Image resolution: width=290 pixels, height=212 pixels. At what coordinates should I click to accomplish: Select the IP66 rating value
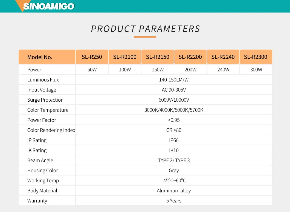pyautogui.click(x=174, y=140)
